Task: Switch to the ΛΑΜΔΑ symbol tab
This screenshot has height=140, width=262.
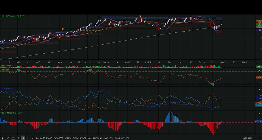Action: tap(68, 138)
